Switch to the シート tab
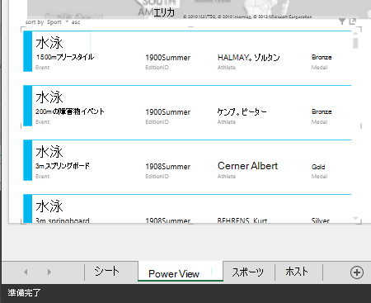 pos(107,272)
